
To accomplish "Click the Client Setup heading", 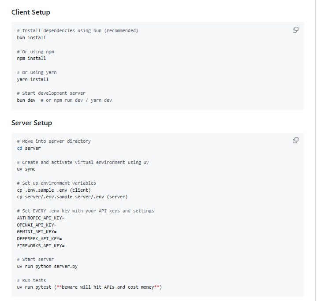I will (x=30, y=12).
